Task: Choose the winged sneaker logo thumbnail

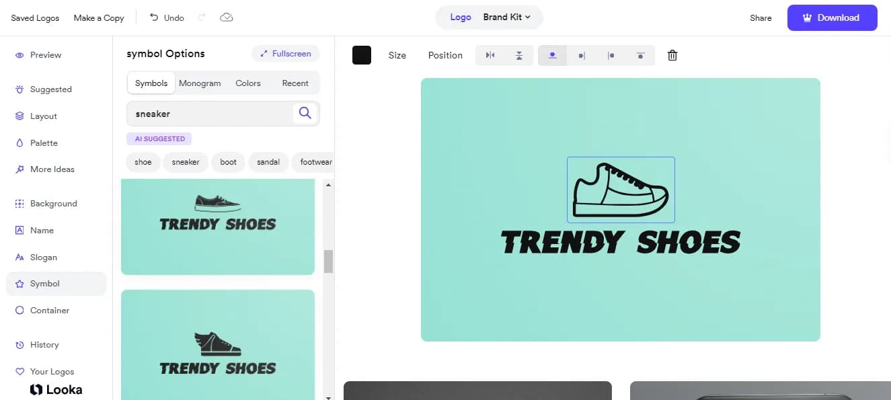Action: (218, 344)
